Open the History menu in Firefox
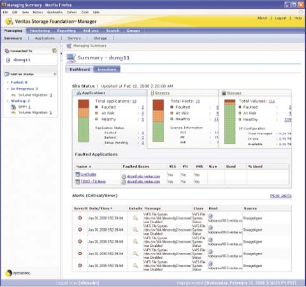 (38, 12)
